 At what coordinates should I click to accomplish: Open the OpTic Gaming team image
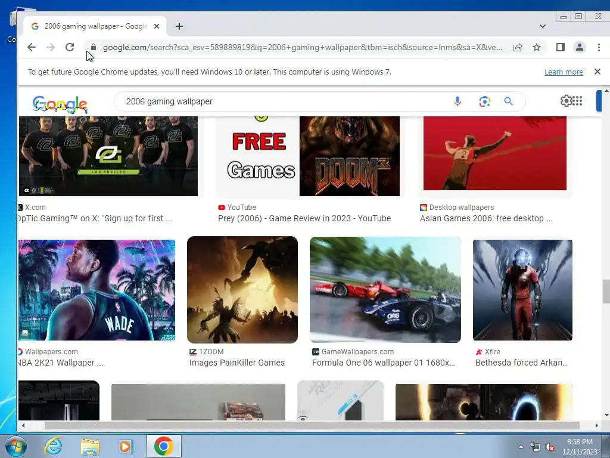coord(108,156)
